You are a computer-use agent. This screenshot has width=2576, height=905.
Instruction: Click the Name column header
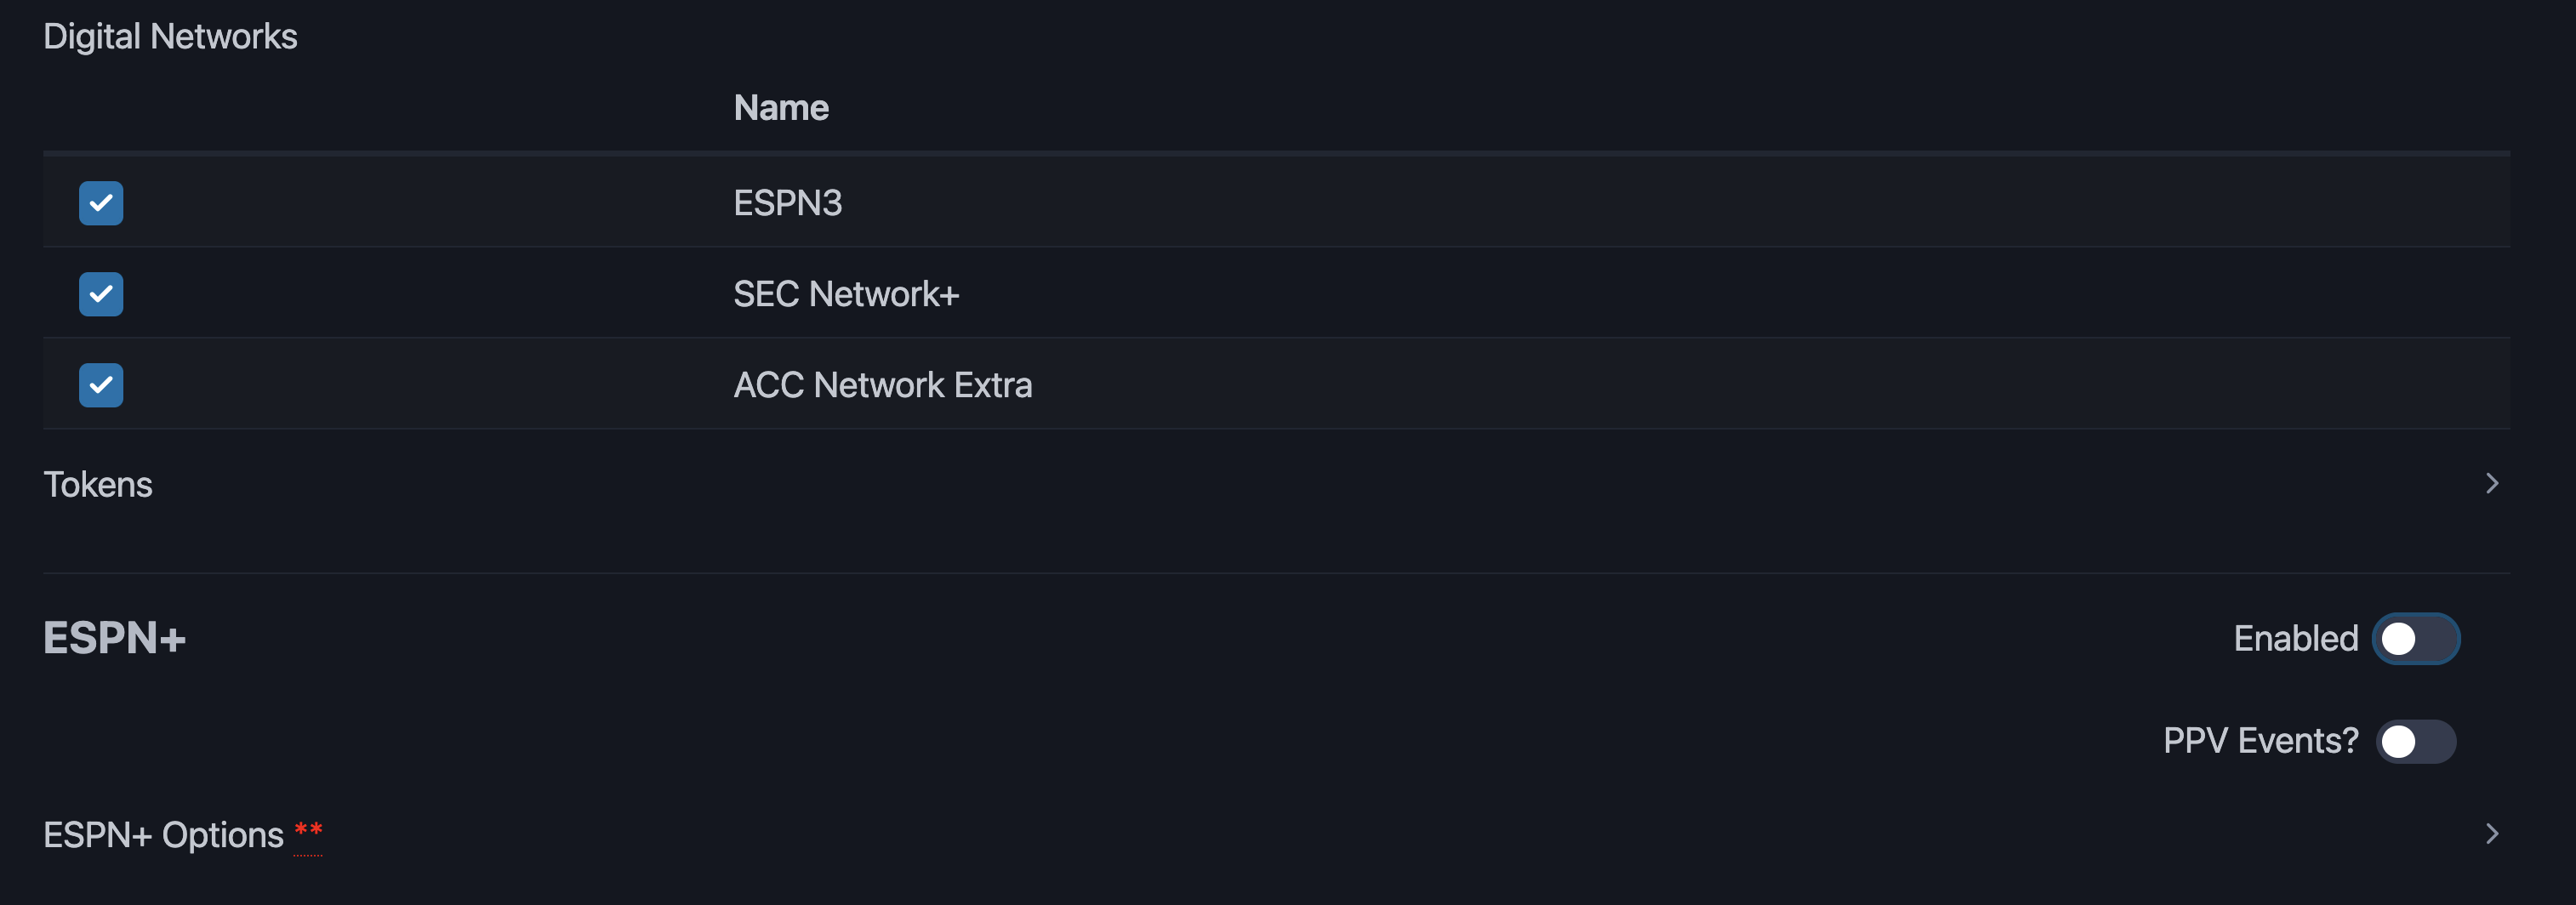781,108
